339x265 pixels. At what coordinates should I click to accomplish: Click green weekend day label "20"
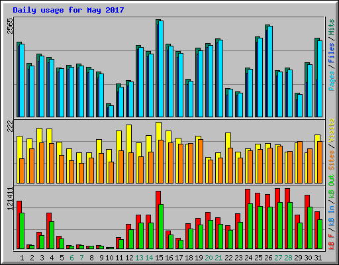tap(209, 258)
